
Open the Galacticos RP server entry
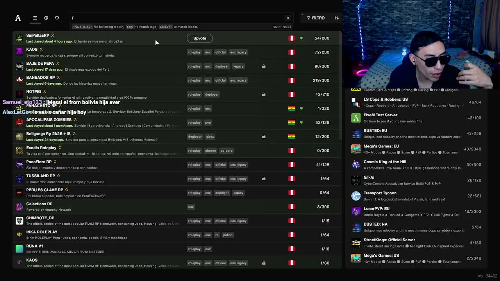(x=178, y=207)
